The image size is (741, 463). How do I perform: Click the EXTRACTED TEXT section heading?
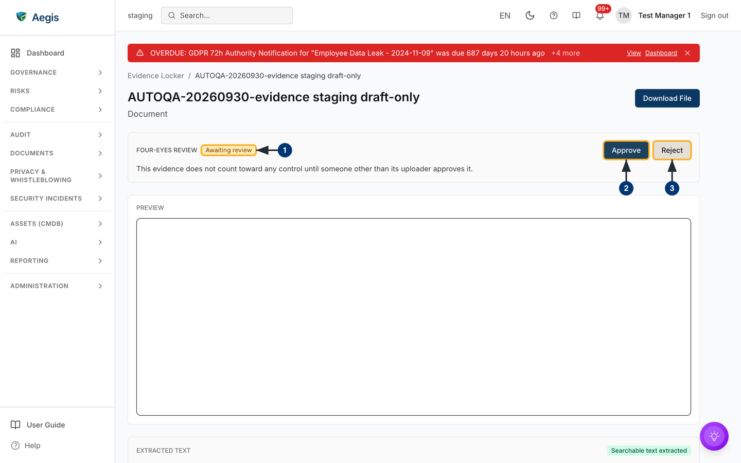164,451
